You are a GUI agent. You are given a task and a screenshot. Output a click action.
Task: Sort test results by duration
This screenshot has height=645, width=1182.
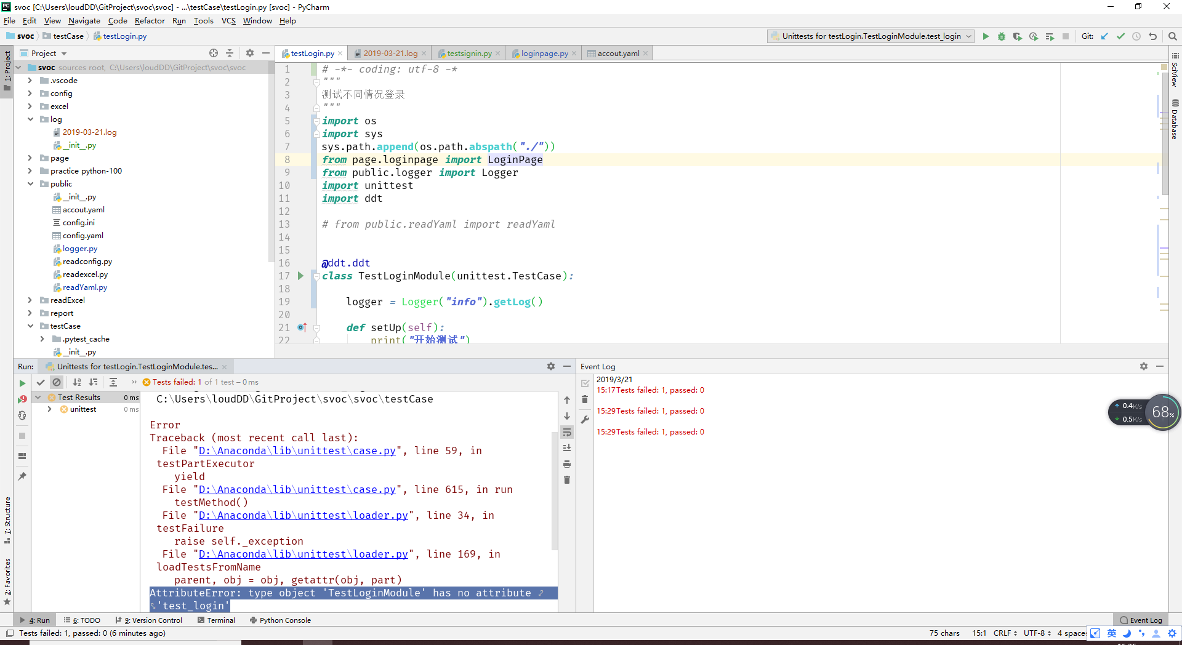click(93, 382)
